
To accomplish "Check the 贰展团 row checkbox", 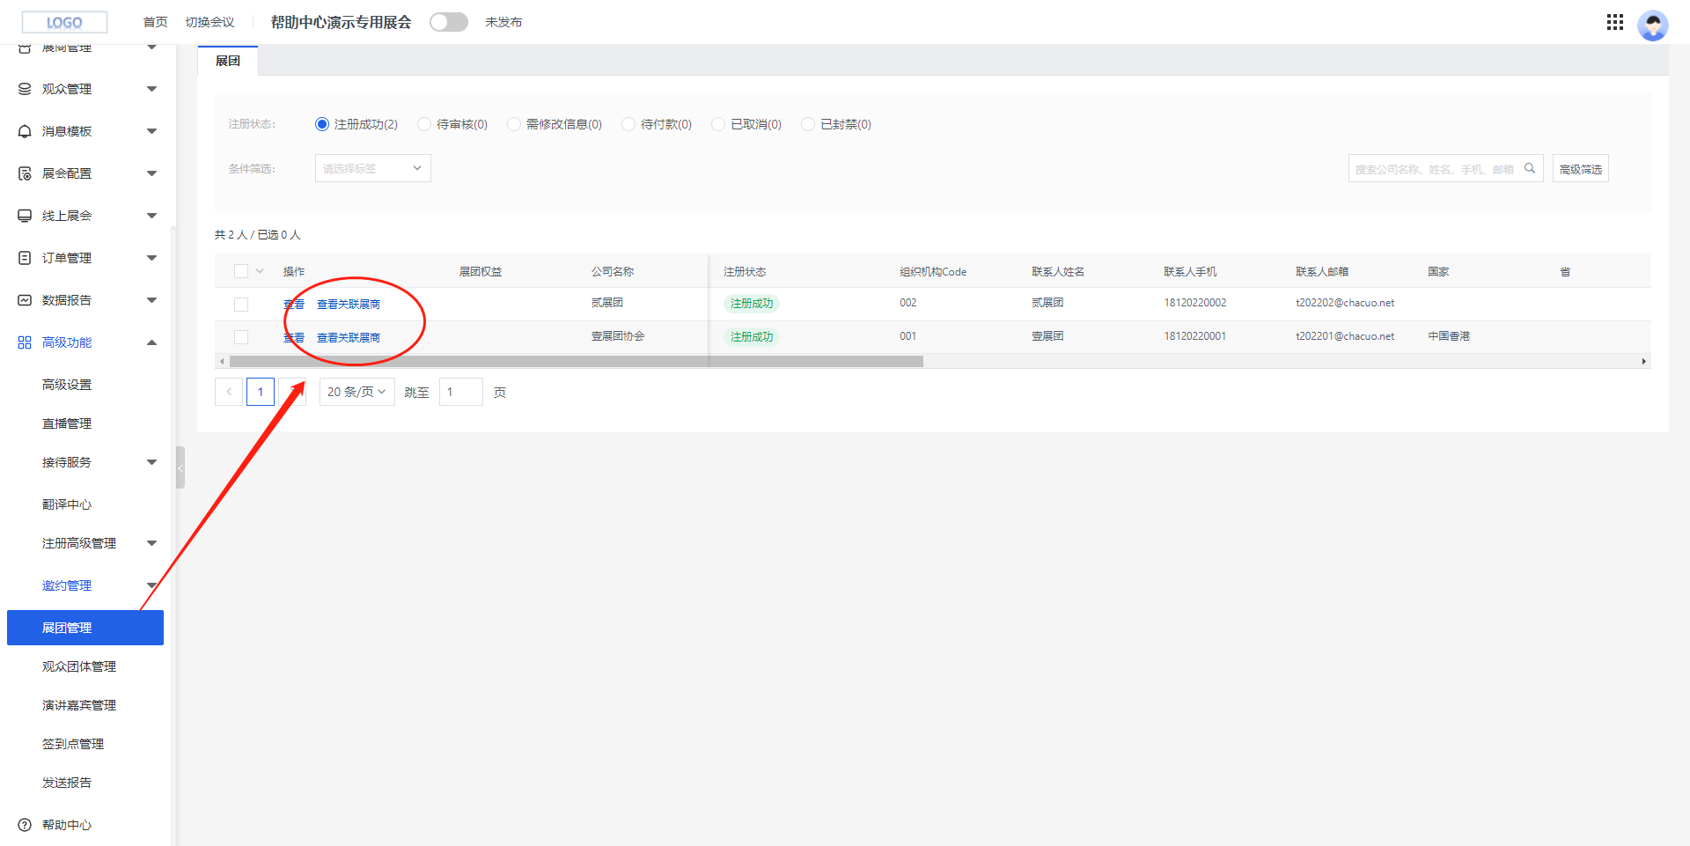I will [241, 304].
